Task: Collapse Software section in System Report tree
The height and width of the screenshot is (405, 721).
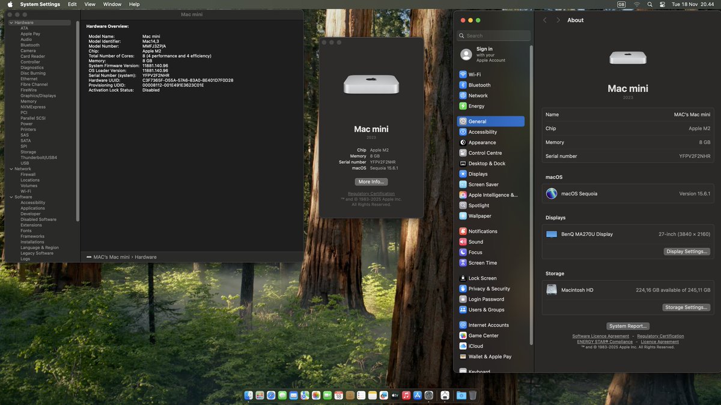Action: (10, 197)
